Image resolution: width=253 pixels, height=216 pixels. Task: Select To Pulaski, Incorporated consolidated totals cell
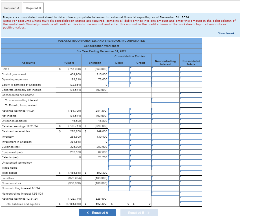[x=191, y=105]
